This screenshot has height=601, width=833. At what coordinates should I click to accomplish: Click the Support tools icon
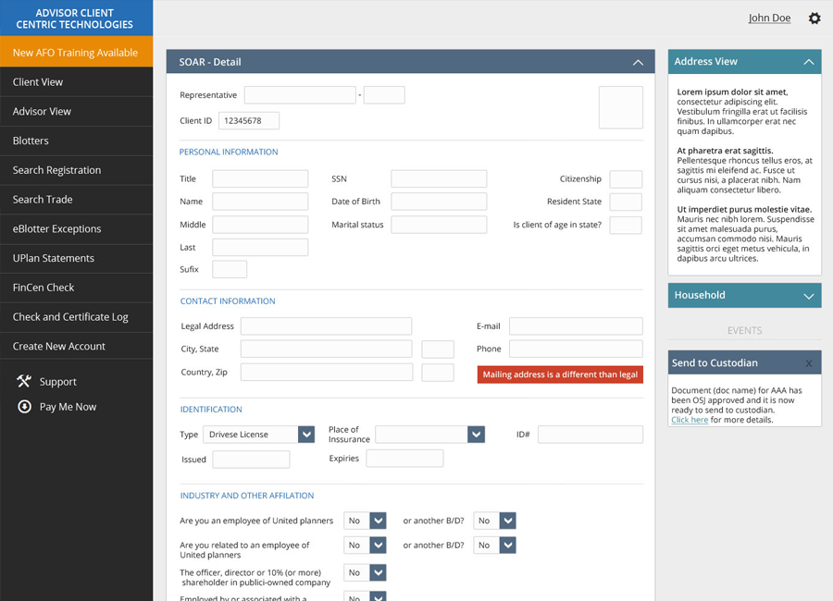point(24,381)
